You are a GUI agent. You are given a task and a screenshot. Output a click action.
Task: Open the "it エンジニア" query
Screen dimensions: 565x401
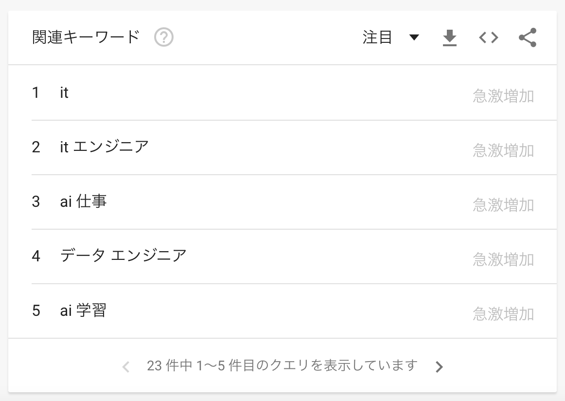click(104, 147)
